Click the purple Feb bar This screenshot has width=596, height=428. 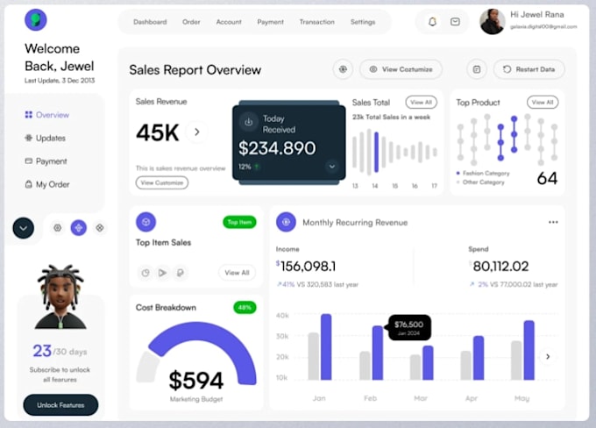click(378, 353)
